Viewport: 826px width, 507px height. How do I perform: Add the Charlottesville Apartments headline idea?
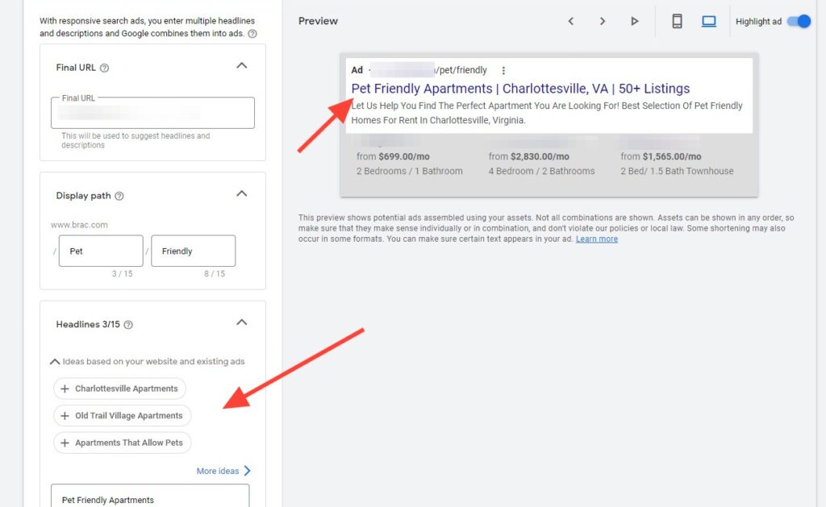tap(119, 388)
